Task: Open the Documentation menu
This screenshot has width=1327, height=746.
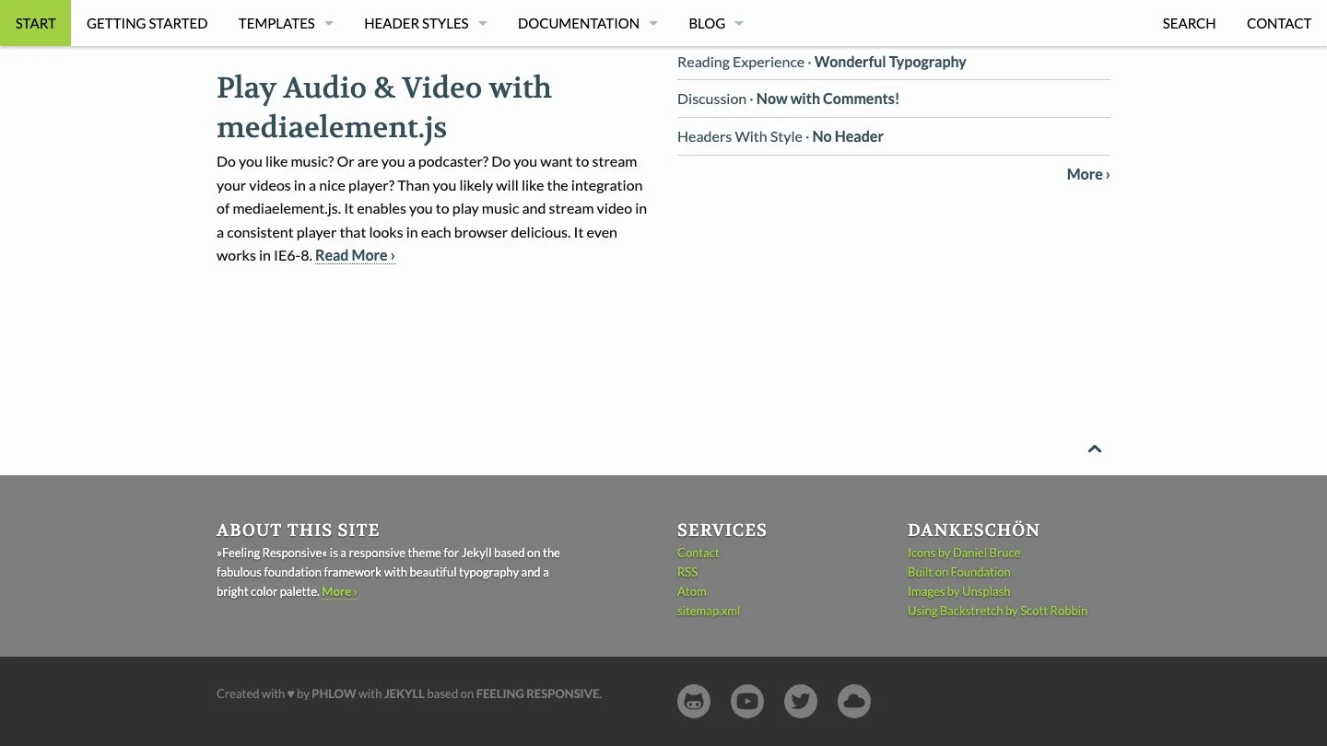Action: coord(578,23)
